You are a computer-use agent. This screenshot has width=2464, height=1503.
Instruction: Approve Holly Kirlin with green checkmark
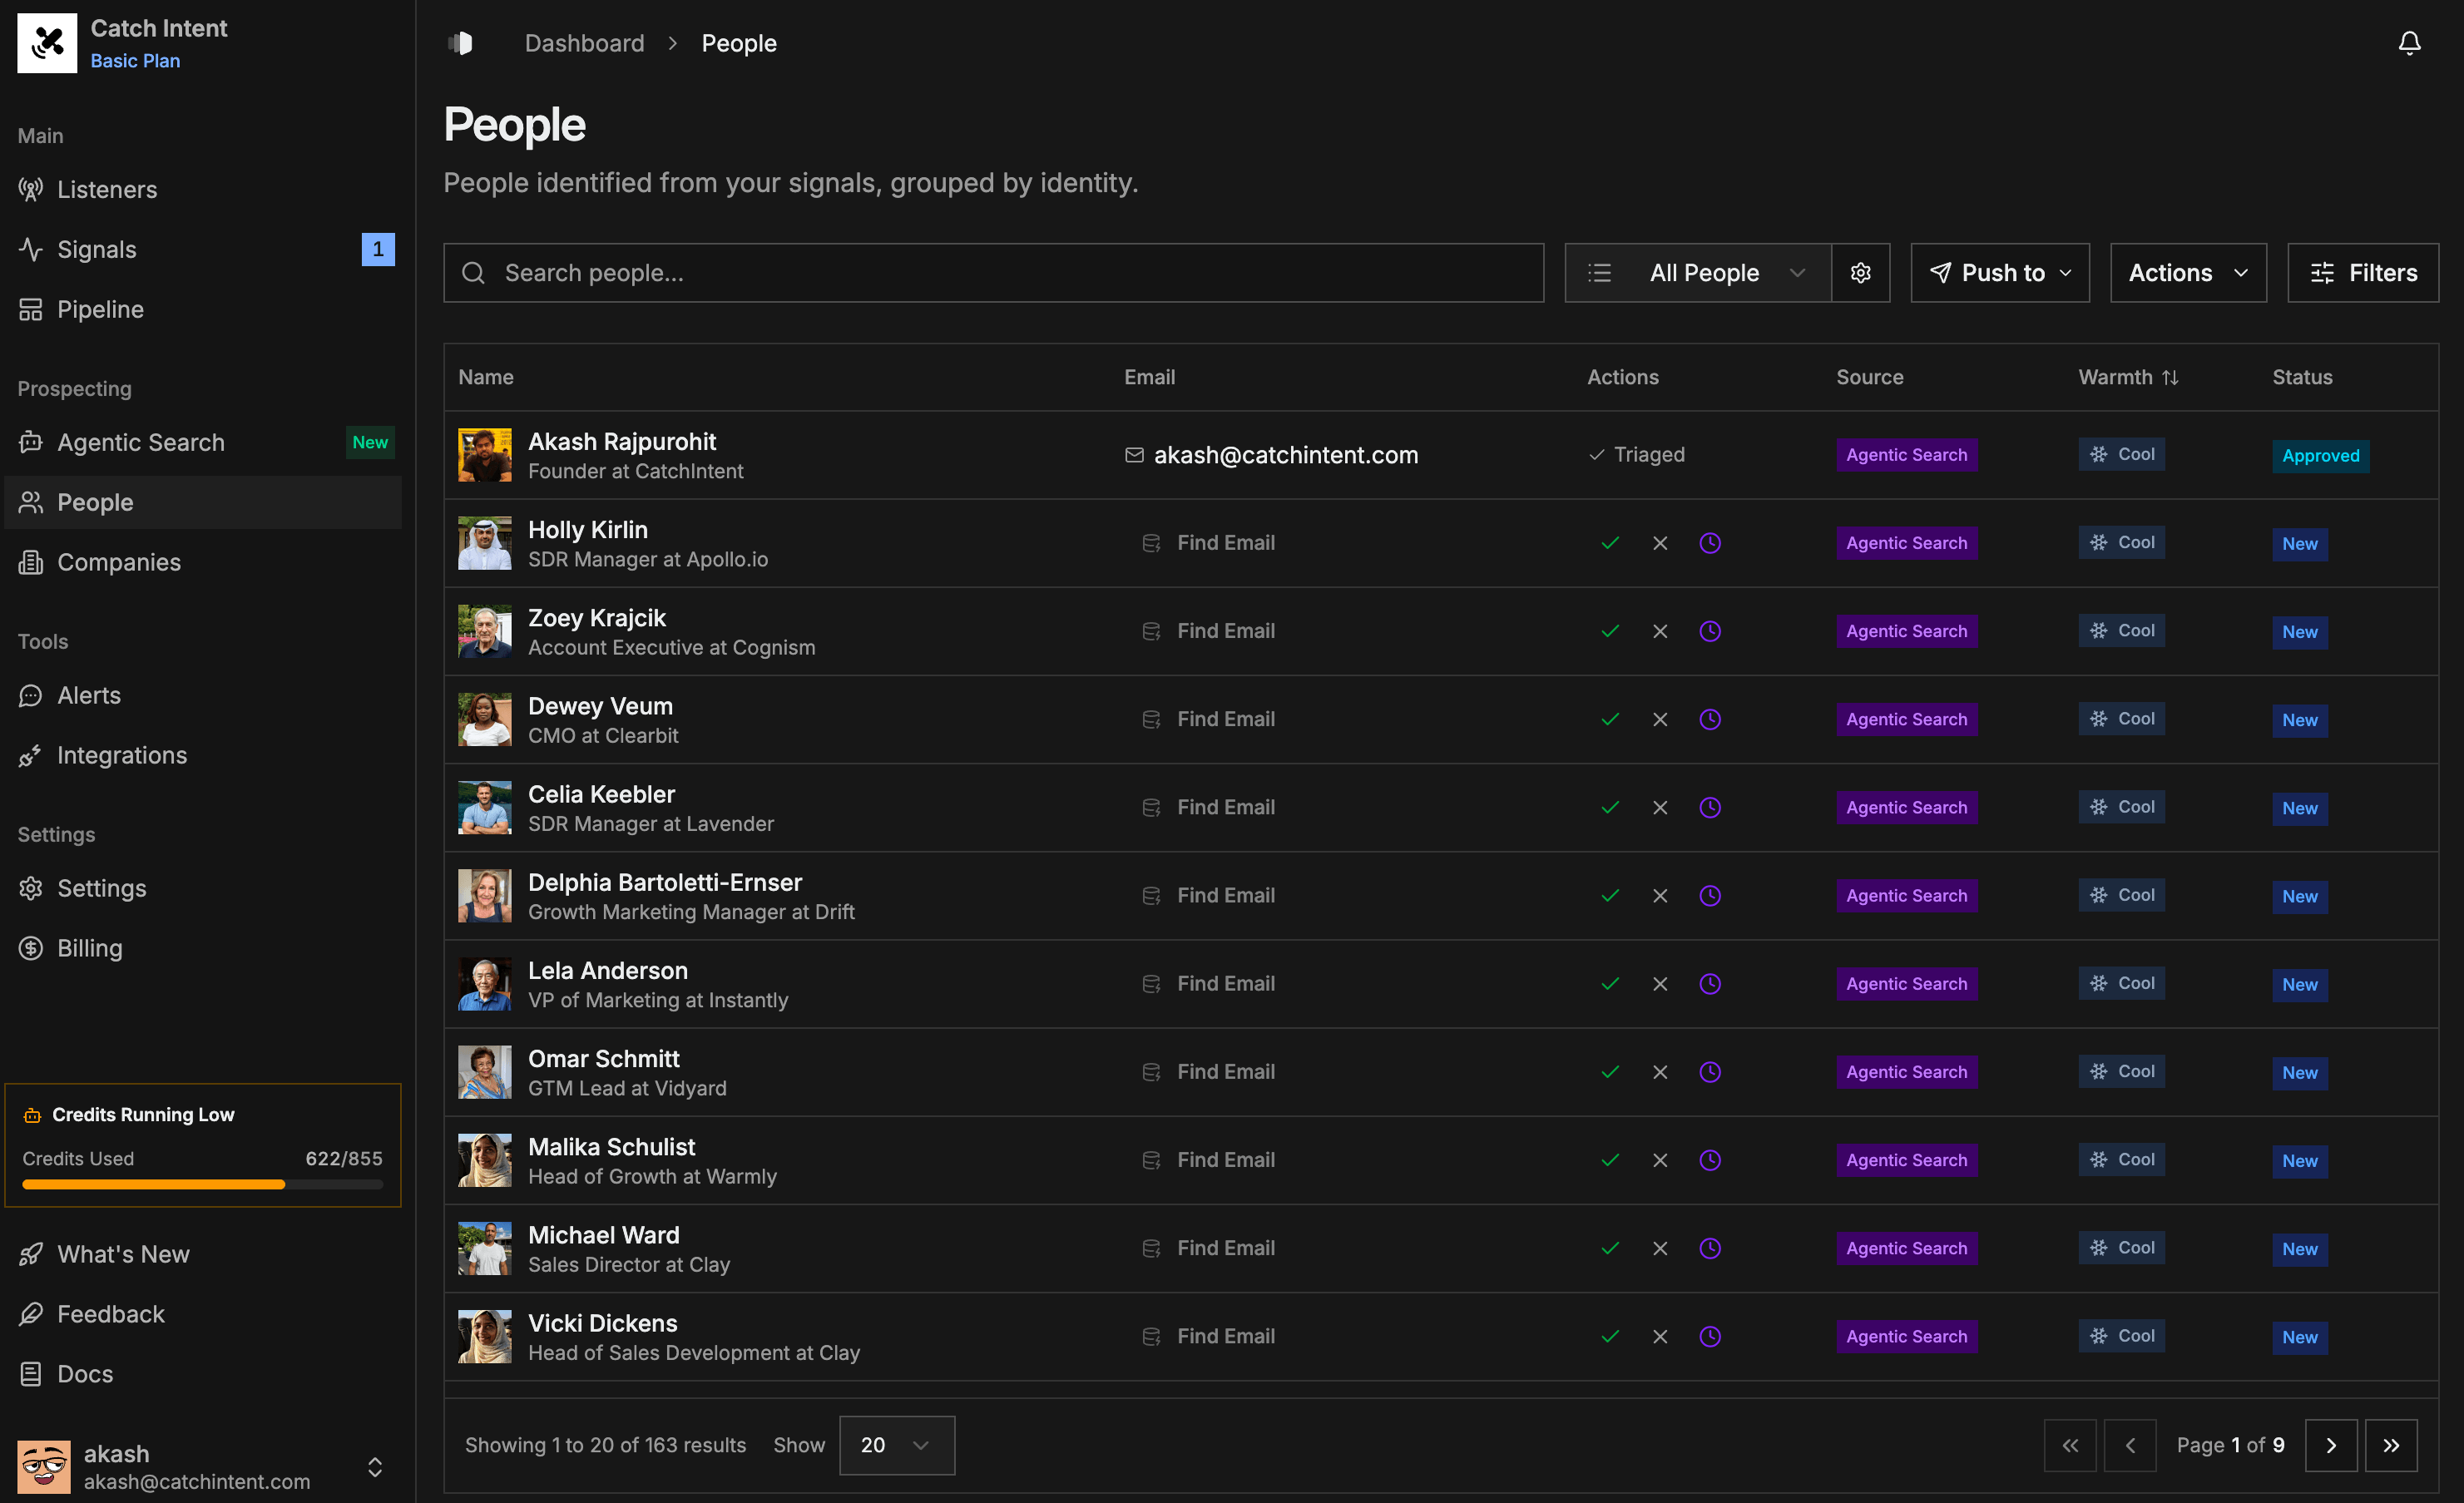pyautogui.click(x=1610, y=543)
